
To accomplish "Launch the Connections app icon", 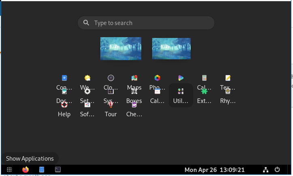I will (x=64, y=78).
